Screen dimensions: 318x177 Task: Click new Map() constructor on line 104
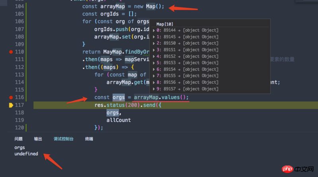(x=147, y=6)
